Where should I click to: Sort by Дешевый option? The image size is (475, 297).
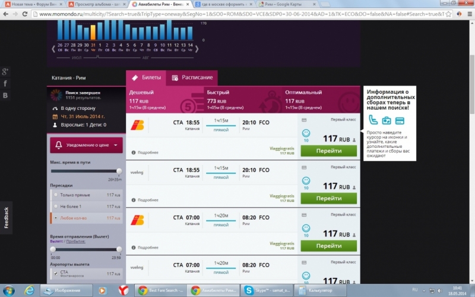point(165,99)
